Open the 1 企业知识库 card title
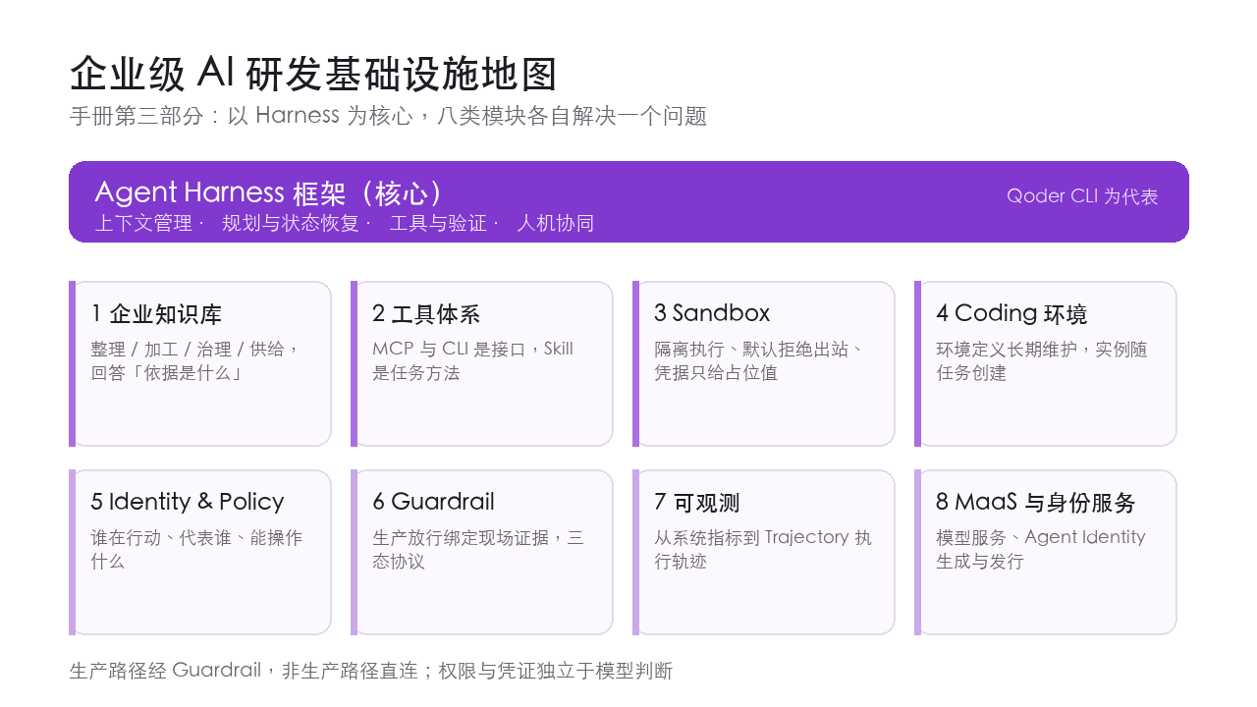The width and height of the screenshot is (1257, 707). [x=156, y=314]
